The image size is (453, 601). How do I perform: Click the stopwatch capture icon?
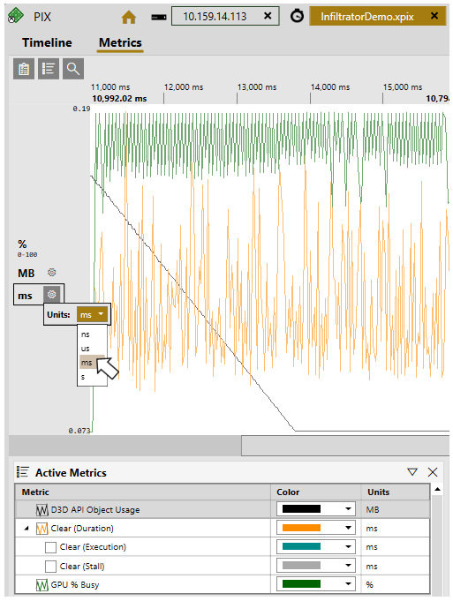297,16
